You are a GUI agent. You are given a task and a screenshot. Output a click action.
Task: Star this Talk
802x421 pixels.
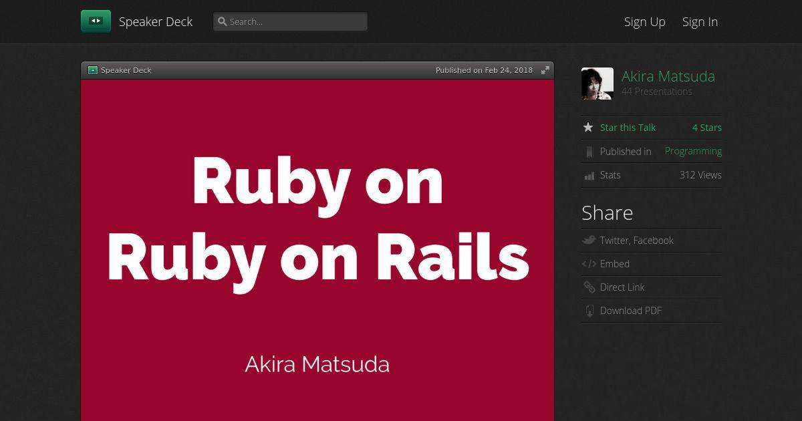628,128
